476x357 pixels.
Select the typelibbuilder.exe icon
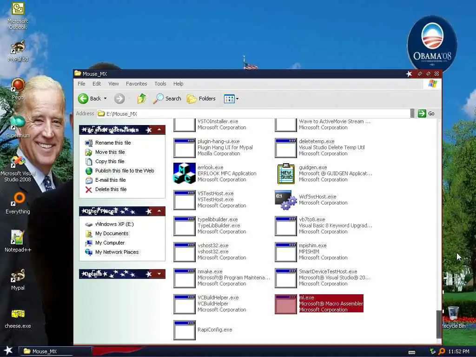click(184, 225)
